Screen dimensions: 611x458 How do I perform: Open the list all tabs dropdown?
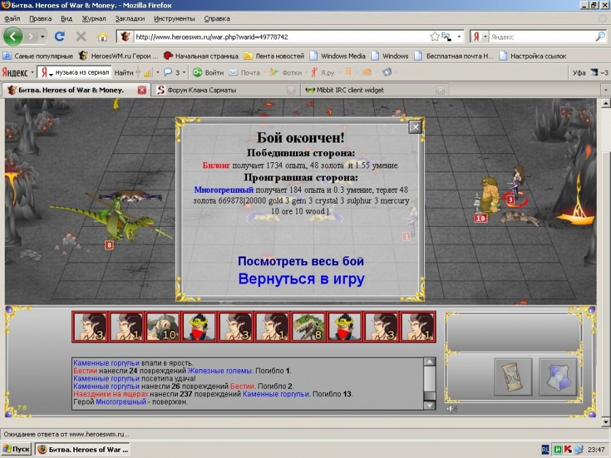pyautogui.click(x=605, y=90)
